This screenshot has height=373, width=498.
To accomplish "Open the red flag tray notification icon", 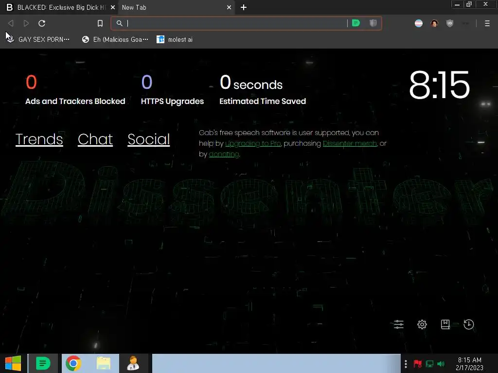I will point(418,364).
